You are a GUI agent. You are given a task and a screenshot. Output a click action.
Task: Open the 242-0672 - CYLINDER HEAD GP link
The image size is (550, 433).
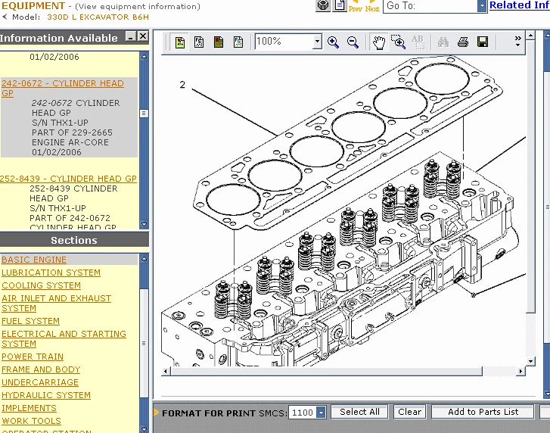point(63,88)
